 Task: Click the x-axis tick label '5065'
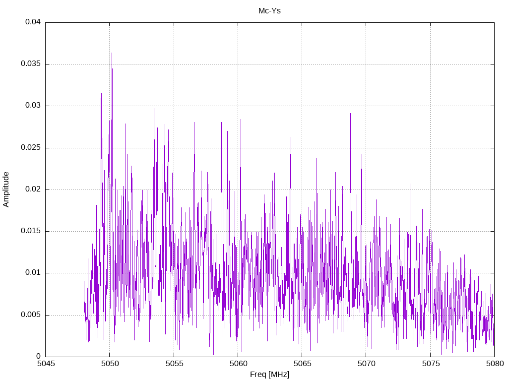tap(302, 364)
